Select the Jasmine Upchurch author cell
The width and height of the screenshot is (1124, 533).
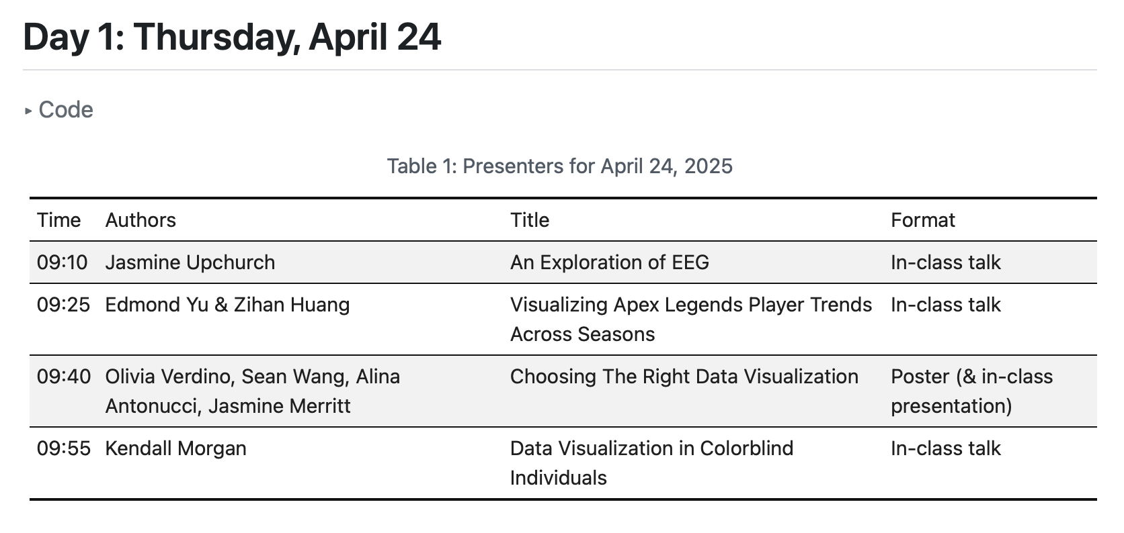(190, 262)
